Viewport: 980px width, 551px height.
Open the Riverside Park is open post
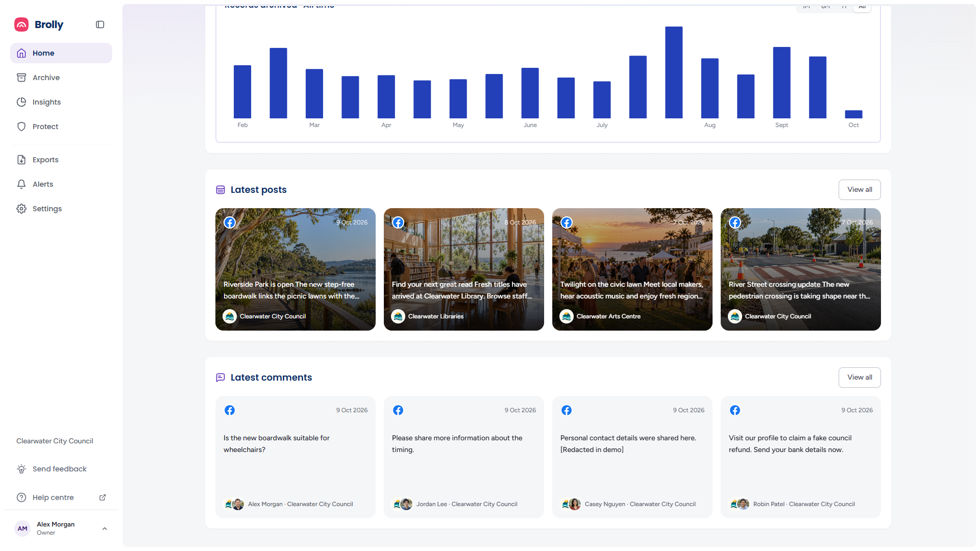(x=296, y=269)
